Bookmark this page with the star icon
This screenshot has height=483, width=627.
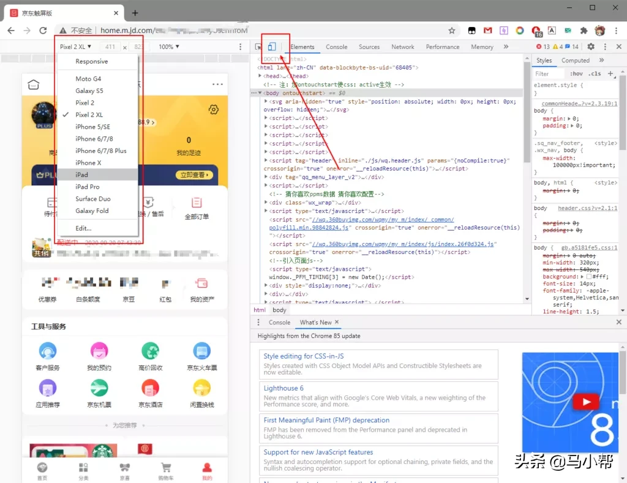451,31
